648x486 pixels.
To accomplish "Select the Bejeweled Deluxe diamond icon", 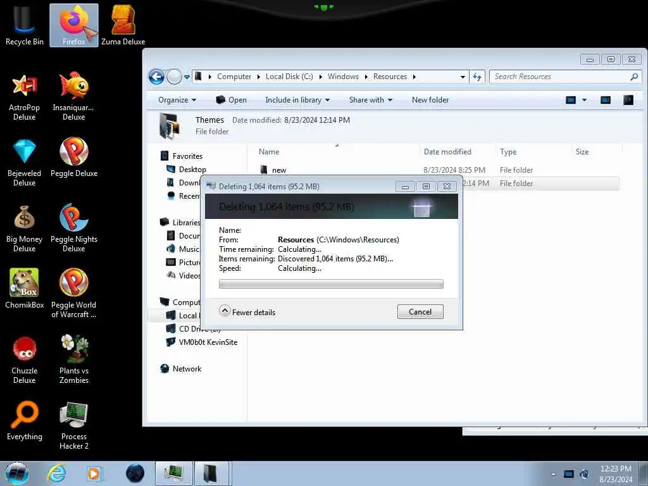I will (25, 163).
